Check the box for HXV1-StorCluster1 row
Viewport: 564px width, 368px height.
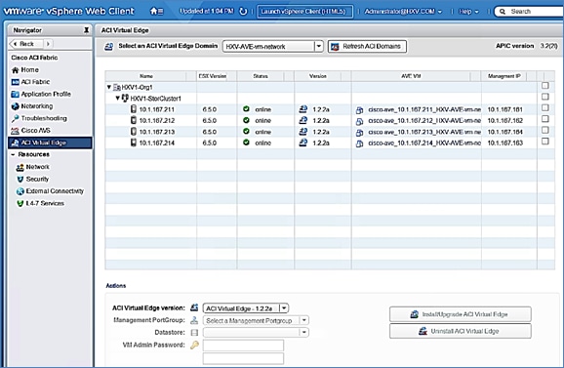545,97
